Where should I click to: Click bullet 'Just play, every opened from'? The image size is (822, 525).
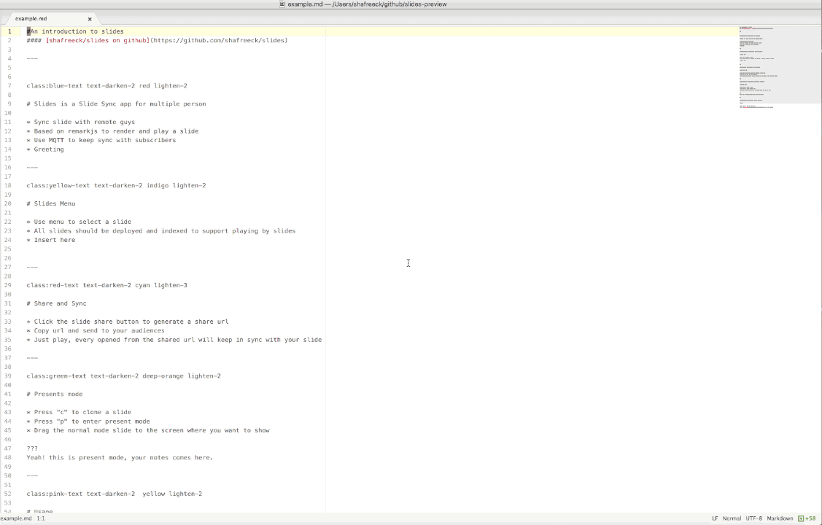click(x=174, y=340)
